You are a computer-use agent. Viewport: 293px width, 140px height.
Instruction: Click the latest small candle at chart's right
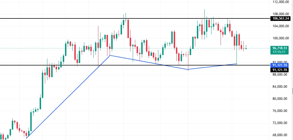pyautogui.click(x=246, y=48)
